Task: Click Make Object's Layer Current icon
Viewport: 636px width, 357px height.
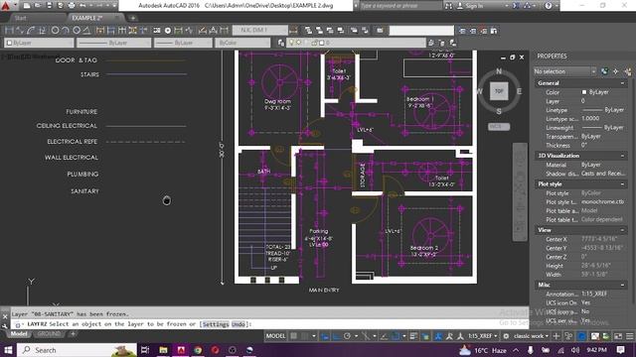Action: click(x=430, y=43)
